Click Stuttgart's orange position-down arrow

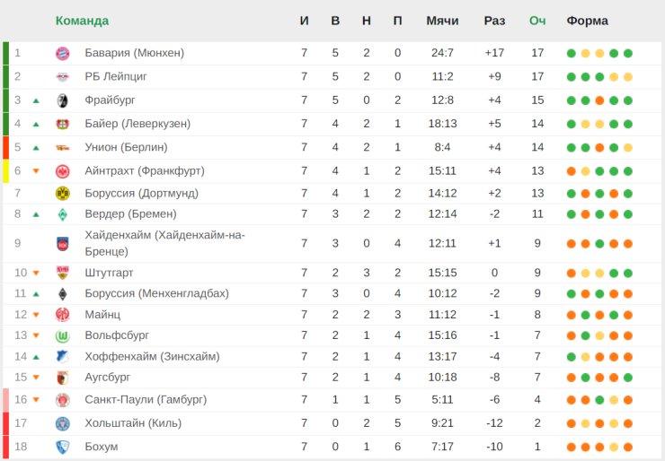click(36, 274)
